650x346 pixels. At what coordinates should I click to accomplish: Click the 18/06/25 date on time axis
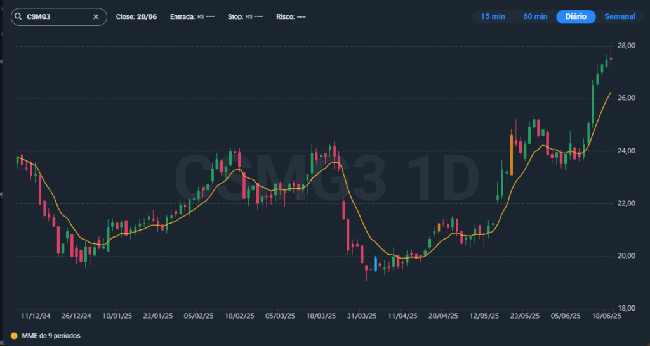click(606, 316)
